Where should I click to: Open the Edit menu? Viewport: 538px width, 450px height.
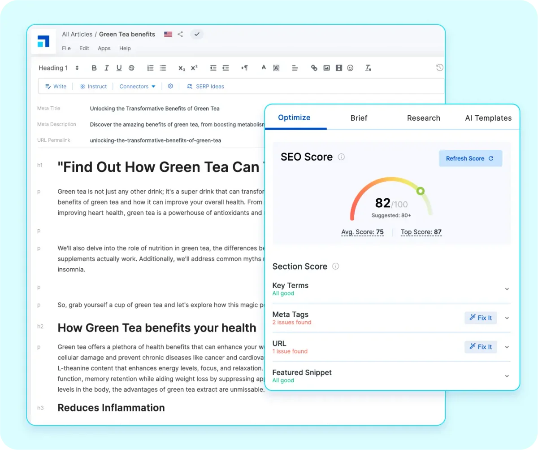[x=84, y=48]
